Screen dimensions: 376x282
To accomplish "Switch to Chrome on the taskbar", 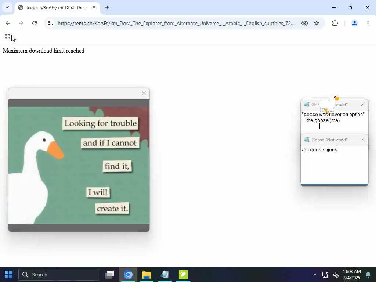I will tap(128, 275).
